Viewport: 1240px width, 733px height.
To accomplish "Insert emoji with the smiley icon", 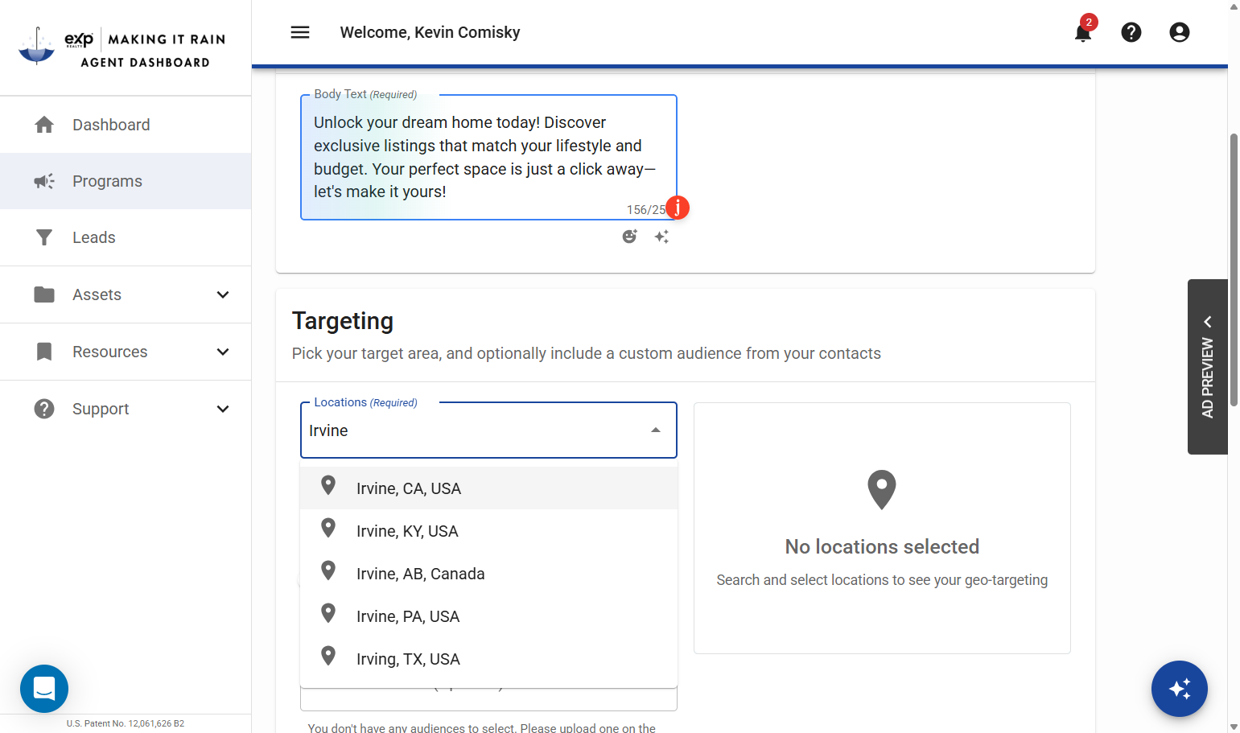I will coord(630,237).
